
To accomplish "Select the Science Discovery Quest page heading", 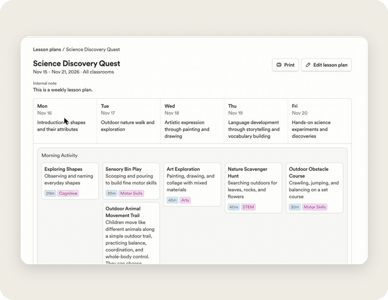I will point(76,63).
